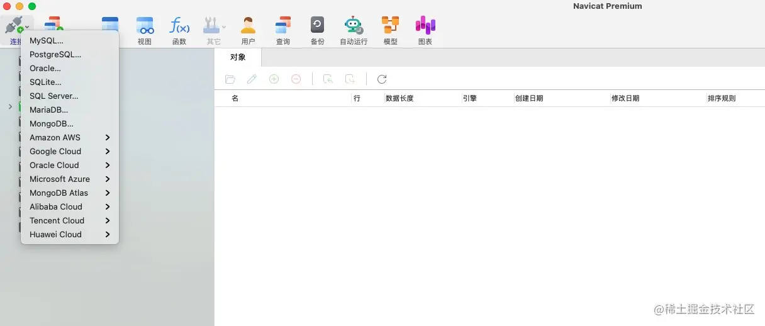Open the 用户 (User) toolbar icon
This screenshot has width=765, height=326.
[248, 25]
